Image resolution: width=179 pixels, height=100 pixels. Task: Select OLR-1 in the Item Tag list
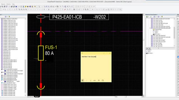pos(149,52)
